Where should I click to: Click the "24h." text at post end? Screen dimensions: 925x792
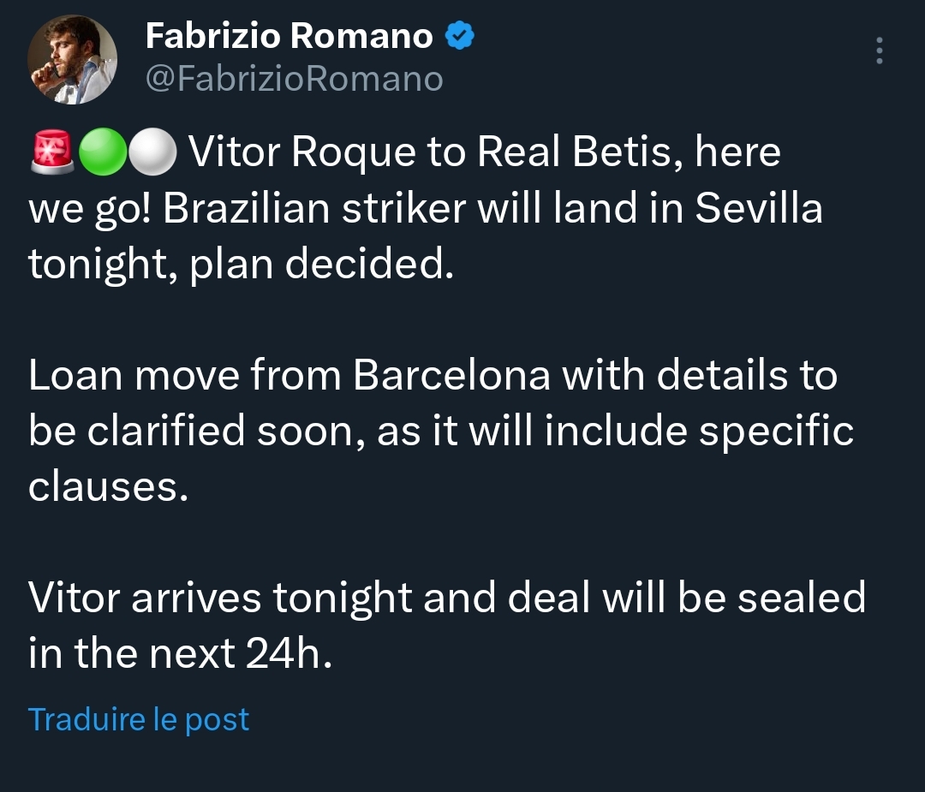(x=289, y=653)
